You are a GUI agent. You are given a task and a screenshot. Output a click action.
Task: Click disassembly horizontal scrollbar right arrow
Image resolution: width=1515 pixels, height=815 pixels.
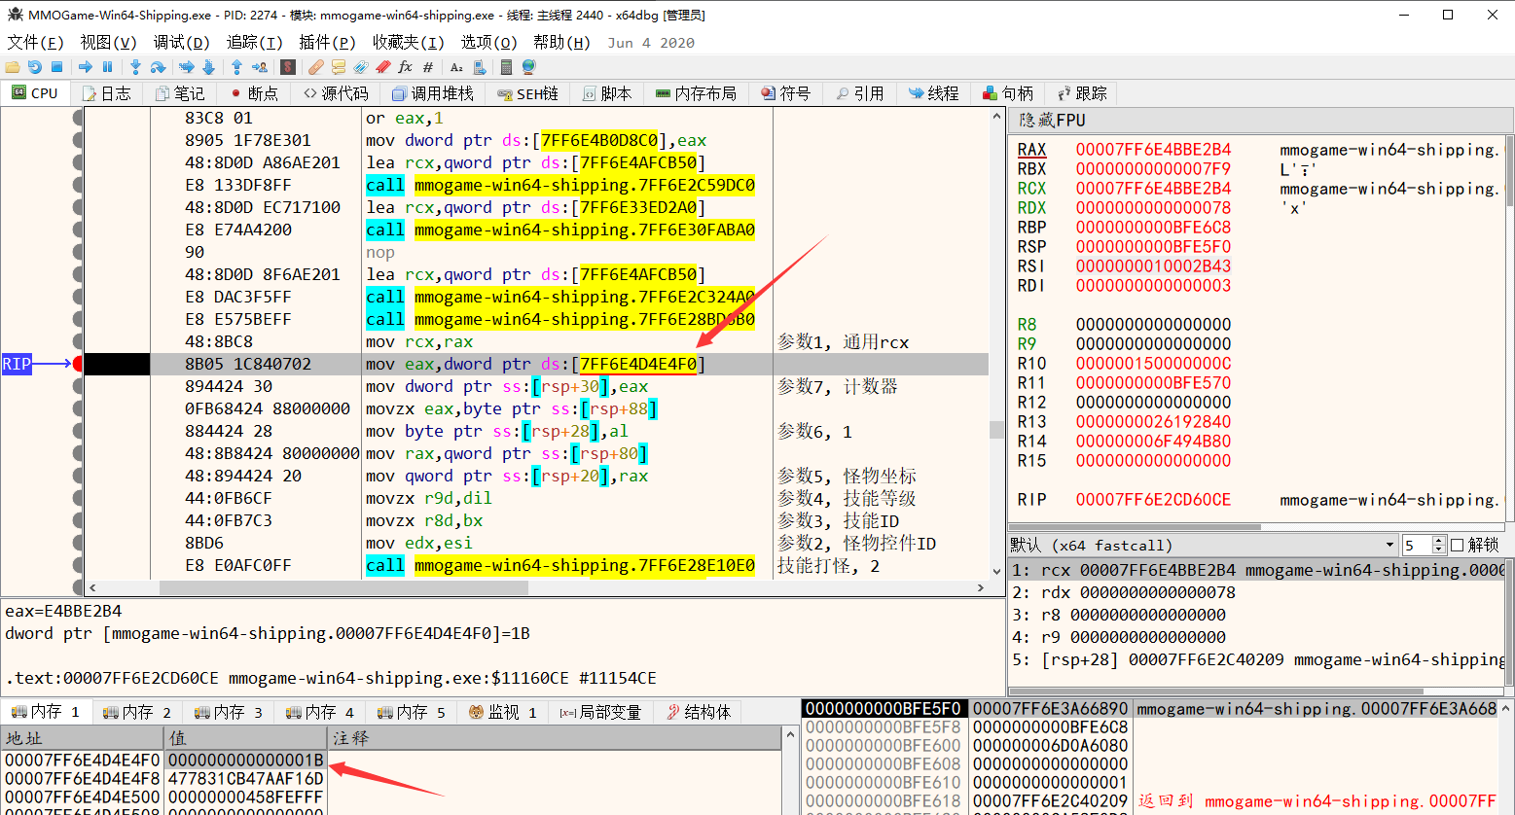pyautogui.click(x=980, y=587)
